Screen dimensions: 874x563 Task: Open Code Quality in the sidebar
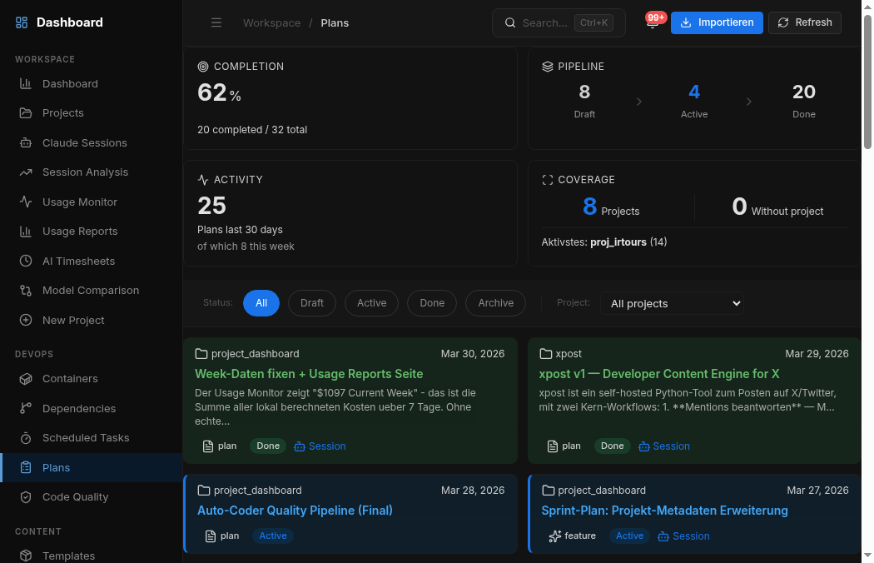[75, 496]
